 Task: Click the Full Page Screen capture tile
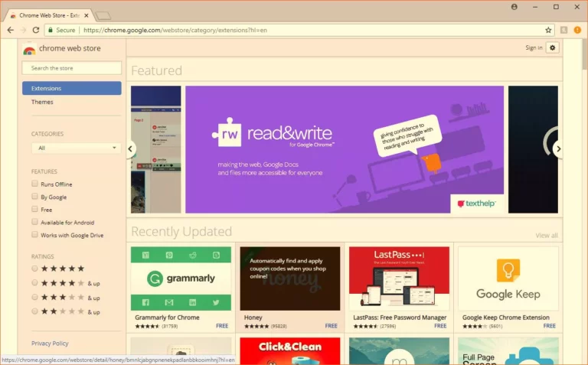pyautogui.click(x=508, y=350)
